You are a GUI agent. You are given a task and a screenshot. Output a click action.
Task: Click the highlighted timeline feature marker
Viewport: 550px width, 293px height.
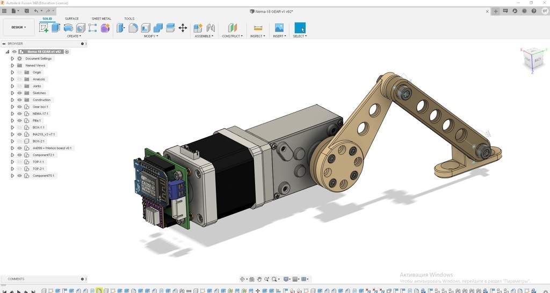point(99,290)
